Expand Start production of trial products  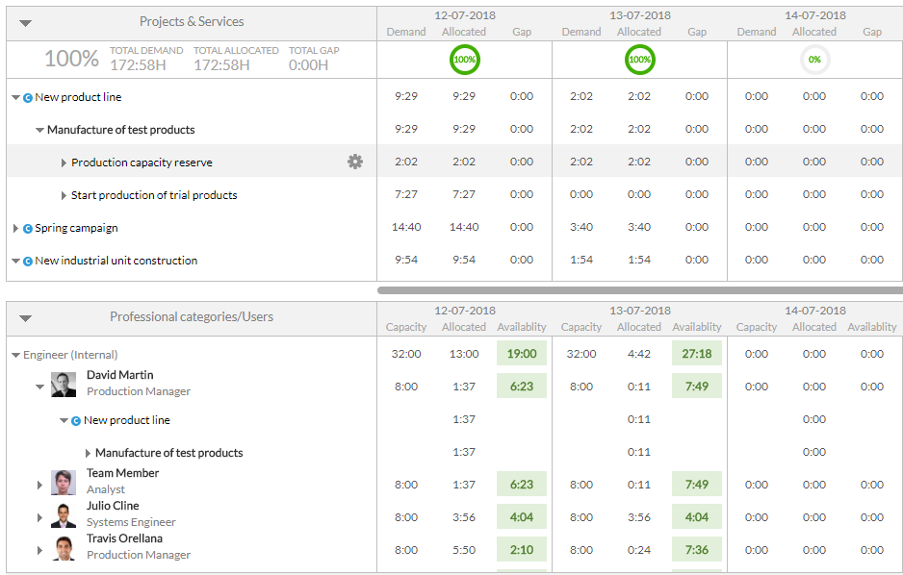[64, 196]
